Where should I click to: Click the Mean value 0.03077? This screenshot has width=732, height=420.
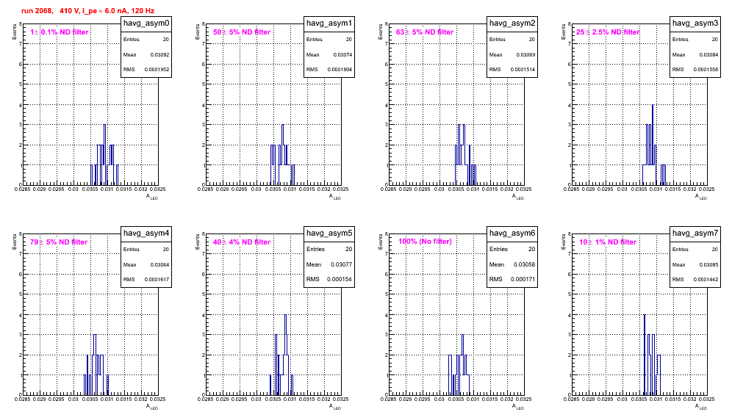[341, 264]
